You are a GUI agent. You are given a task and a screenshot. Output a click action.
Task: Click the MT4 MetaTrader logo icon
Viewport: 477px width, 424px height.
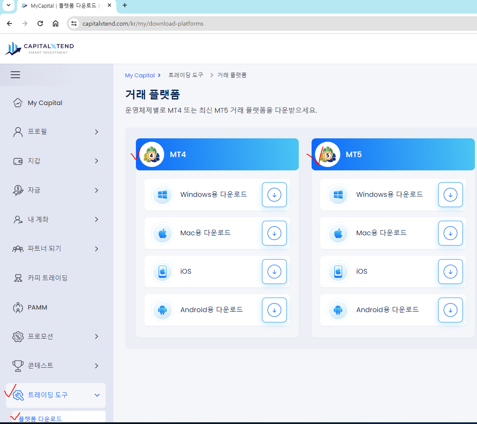coord(151,155)
